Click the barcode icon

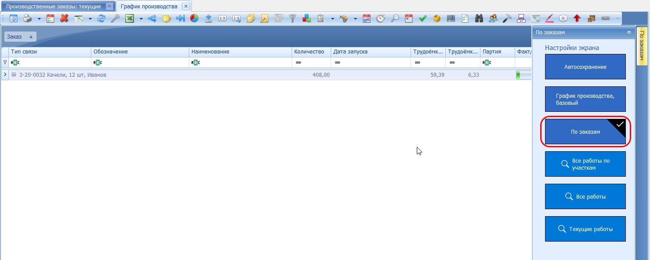(451, 18)
